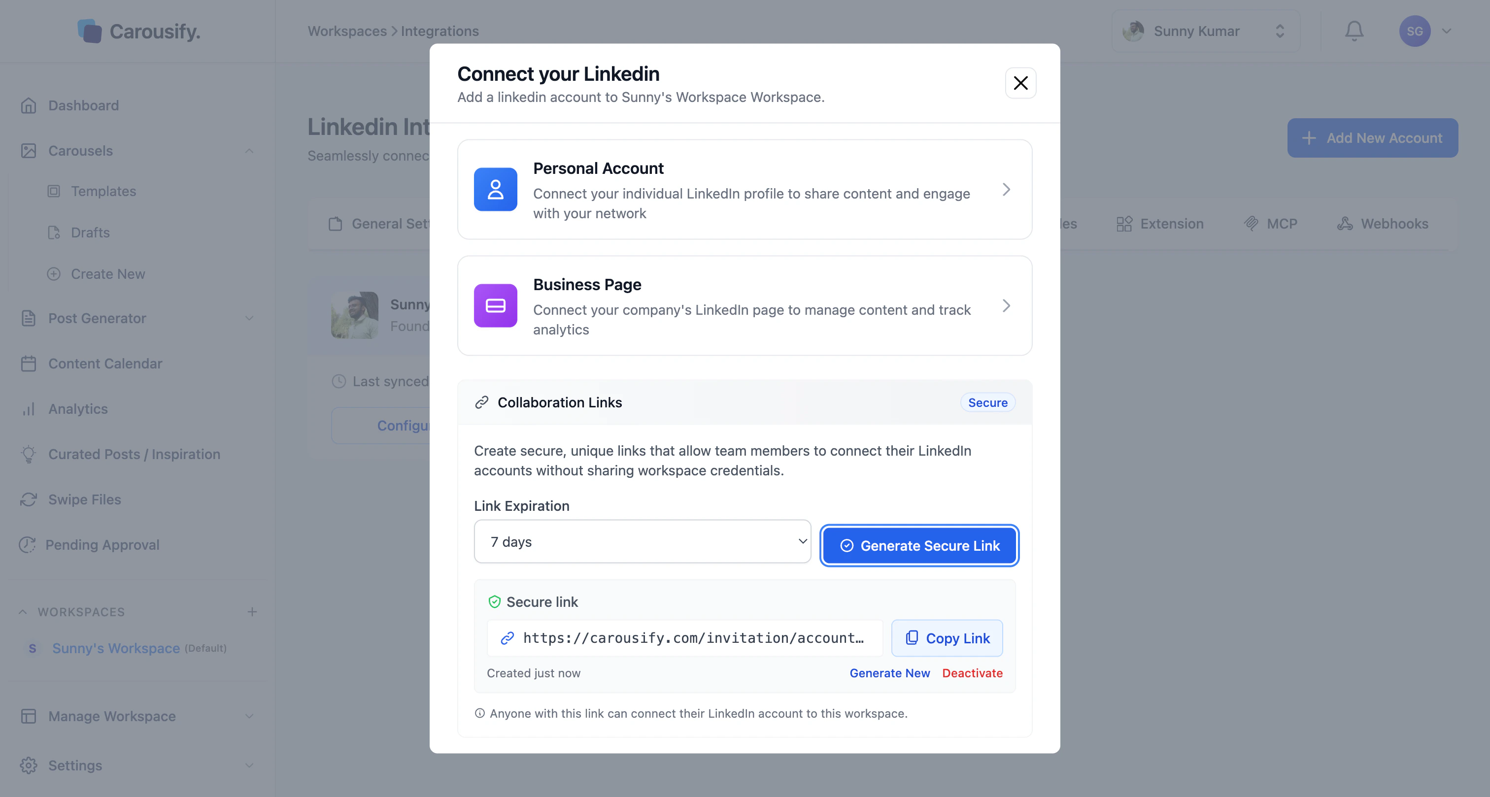Switch to the General Settings tab
The image size is (1490, 797).
[x=379, y=224]
